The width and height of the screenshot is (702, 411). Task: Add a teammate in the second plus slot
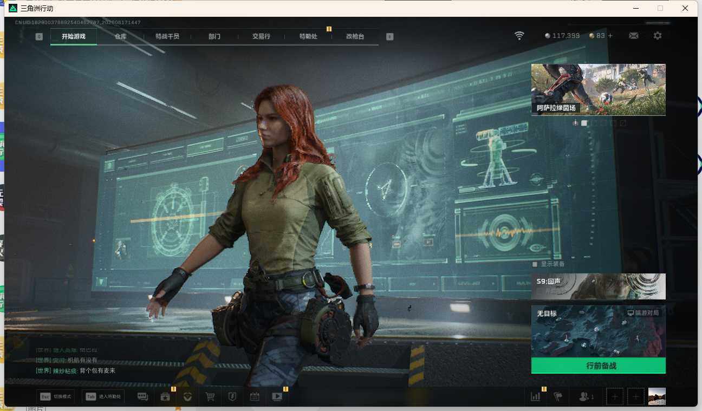coord(636,397)
